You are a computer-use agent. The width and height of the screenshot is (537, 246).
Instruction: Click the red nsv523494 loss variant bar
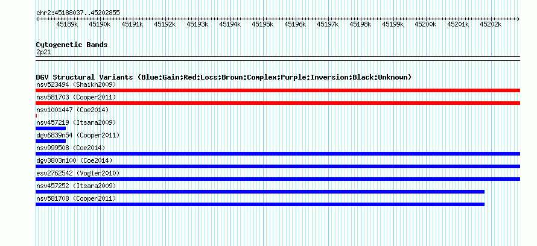(x=278, y=90)
